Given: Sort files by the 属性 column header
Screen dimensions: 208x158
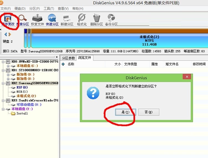Looking at the screenshot, I should [154, 64].
